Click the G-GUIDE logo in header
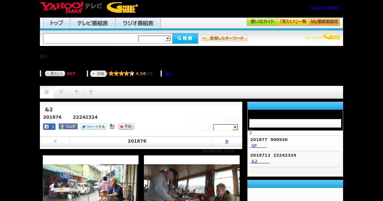Image resolution: width=383 pixels, height=201 pixels. (122, 7)
